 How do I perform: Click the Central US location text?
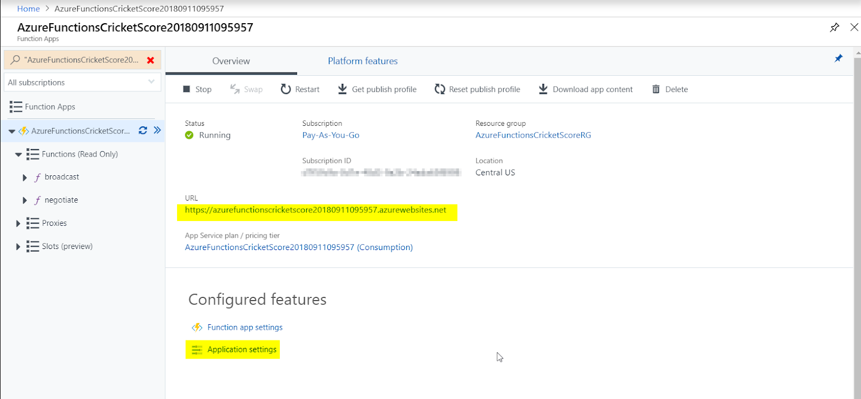495,173
